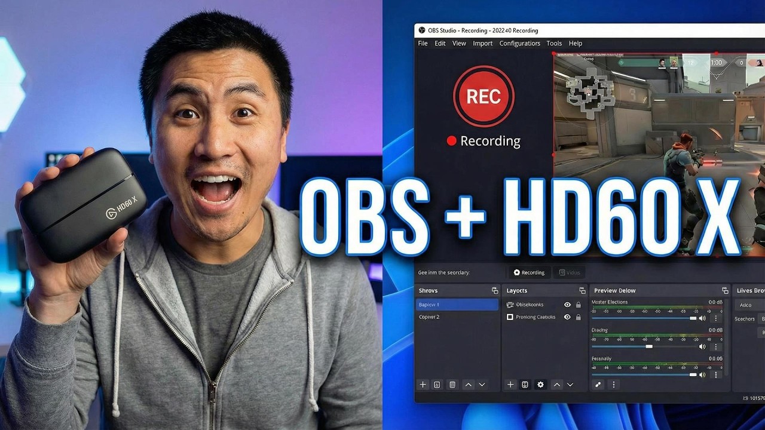This screenshot has width=765, height=430.
Task: Pop out the Layoyts panel
Action: 582,290
